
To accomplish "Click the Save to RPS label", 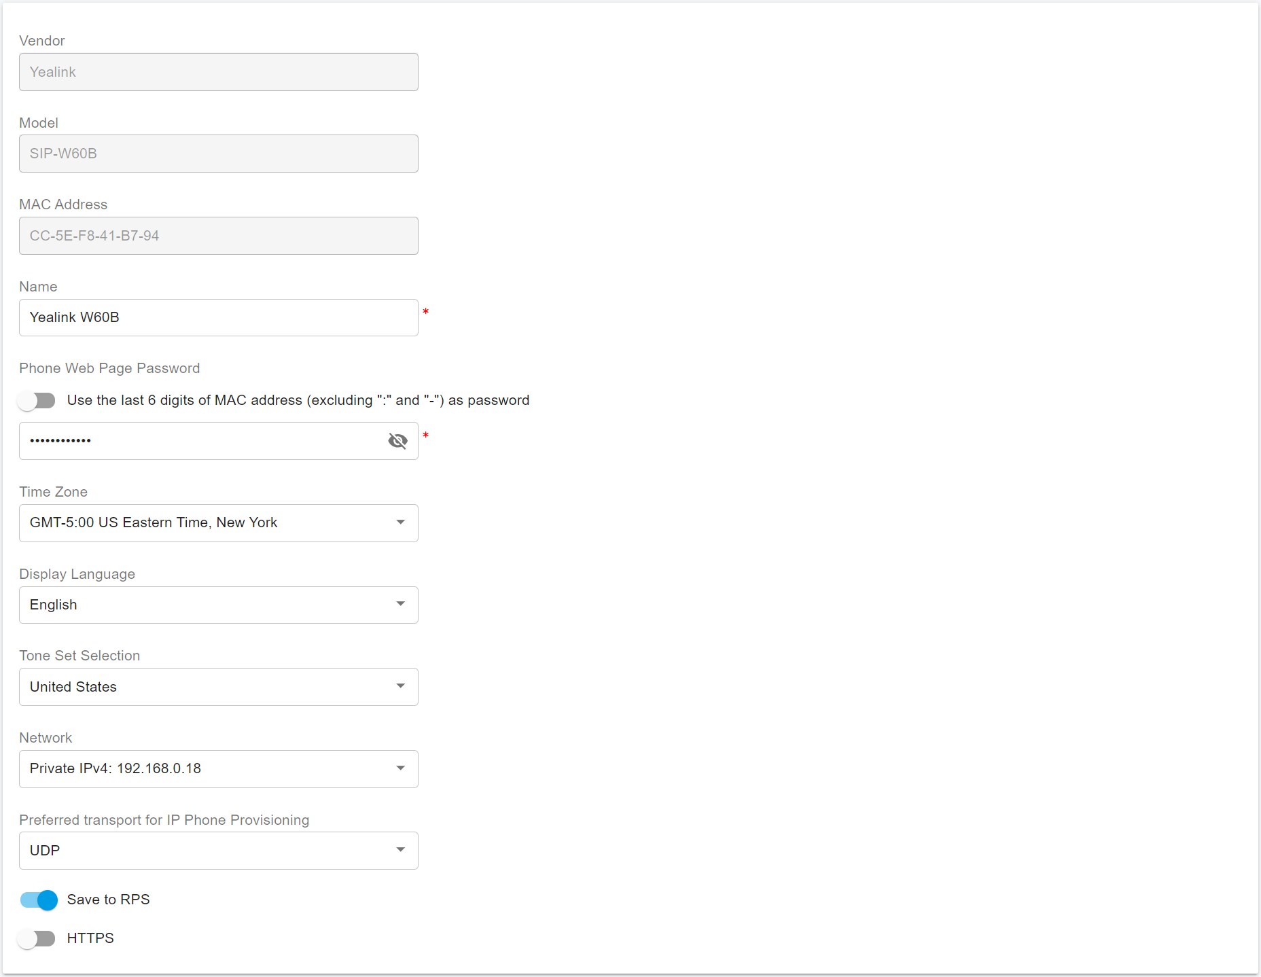I will point(109,900).
